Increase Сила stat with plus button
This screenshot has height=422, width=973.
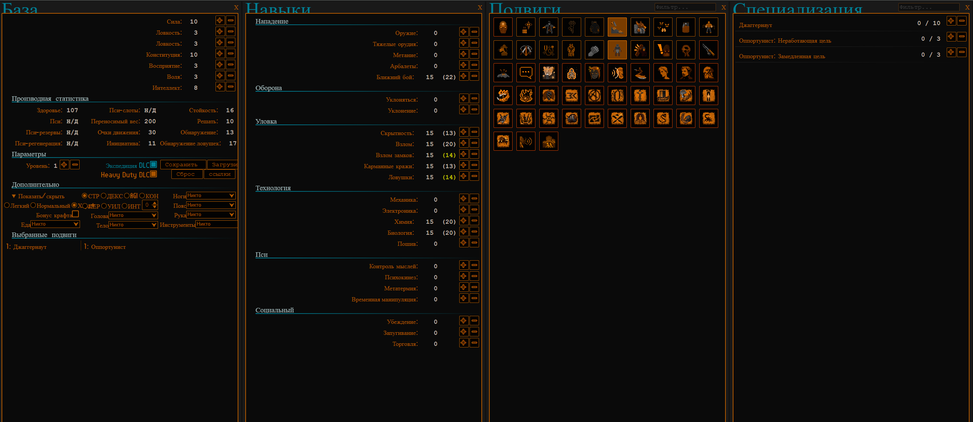220,21
